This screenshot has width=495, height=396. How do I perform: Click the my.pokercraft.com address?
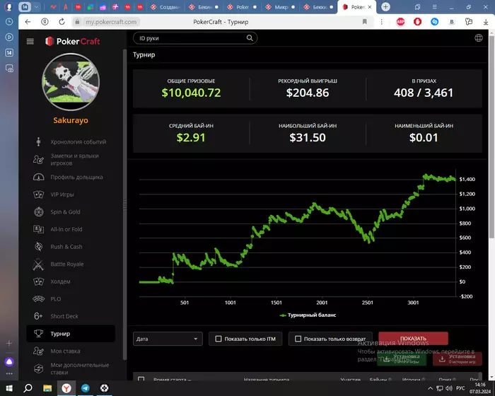pyautogui.click(x=111, y=22)
